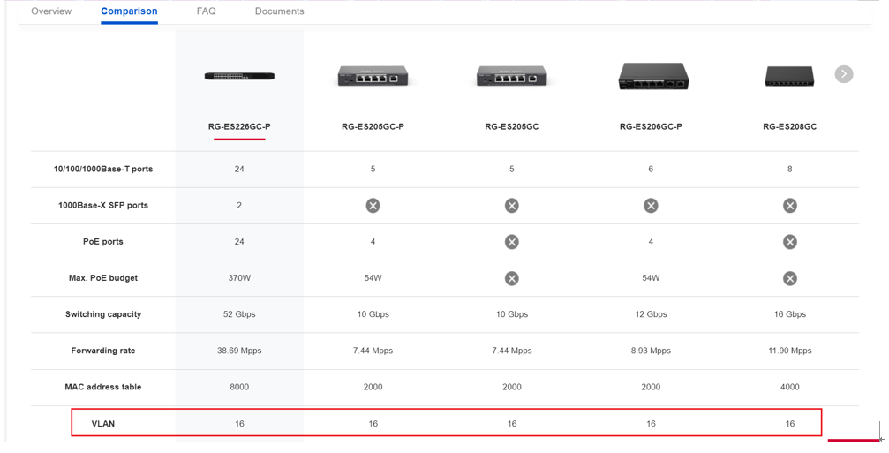Click the RG-ES208GC switch image
Image resolution: width=889 pixels, height=453 pixels.
click(789, 76)
